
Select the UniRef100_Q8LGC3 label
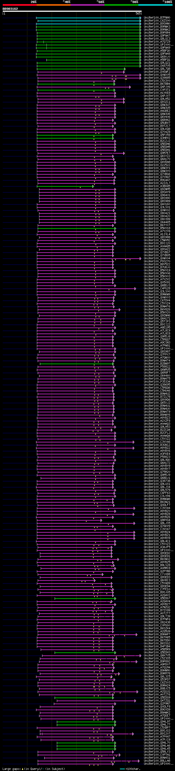(157, 39)
